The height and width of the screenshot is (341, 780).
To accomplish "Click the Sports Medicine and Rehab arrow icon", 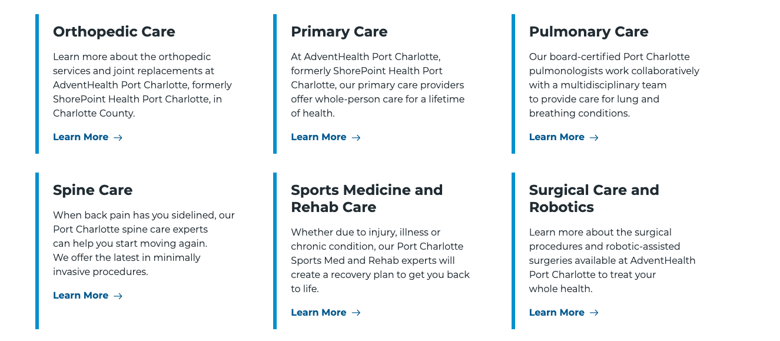I will click(x=356, y=313).
